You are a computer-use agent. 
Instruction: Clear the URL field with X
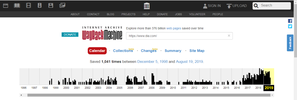tap(229, 36)
